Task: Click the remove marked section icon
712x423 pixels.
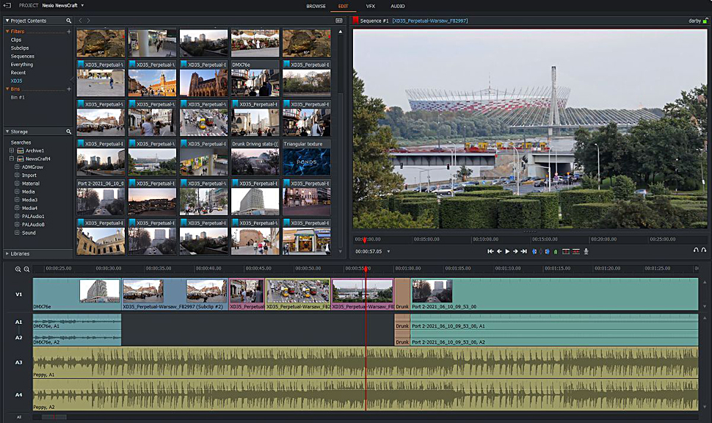Action: pos(566,251)
